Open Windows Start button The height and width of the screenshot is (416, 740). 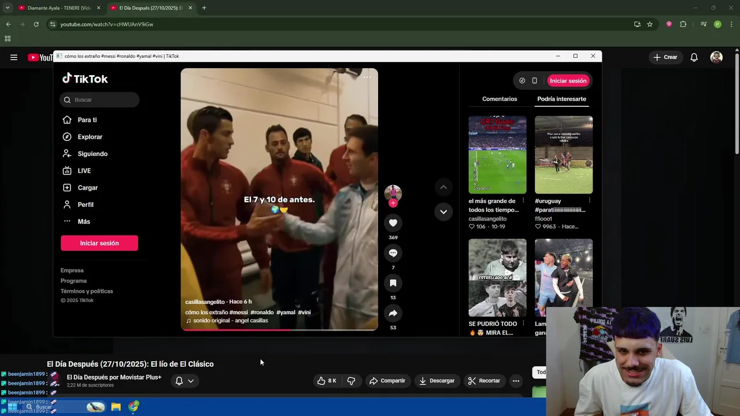pyautogui.click(x=12, y=407)
